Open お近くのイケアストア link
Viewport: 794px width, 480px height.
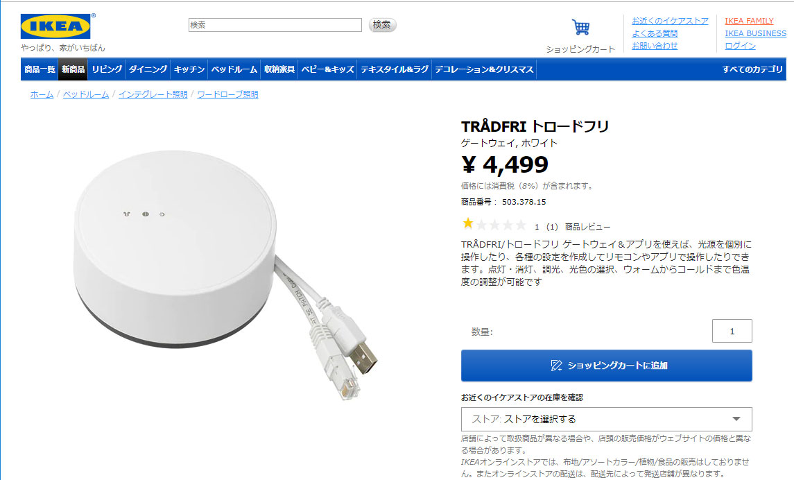point(670,21)
